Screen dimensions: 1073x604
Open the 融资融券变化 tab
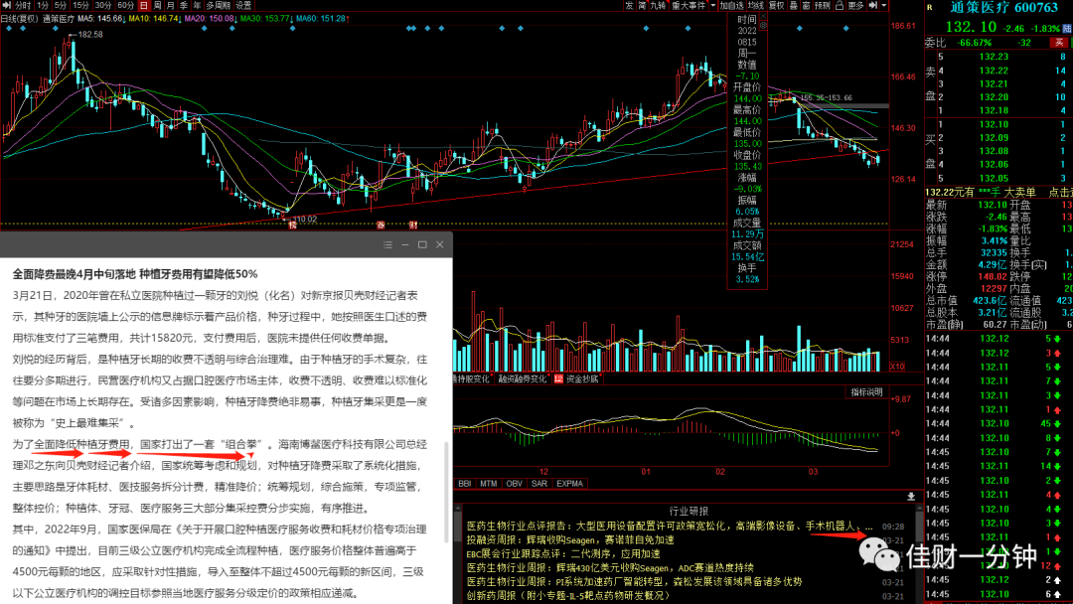pyautogui.click(x=523, y=378)
